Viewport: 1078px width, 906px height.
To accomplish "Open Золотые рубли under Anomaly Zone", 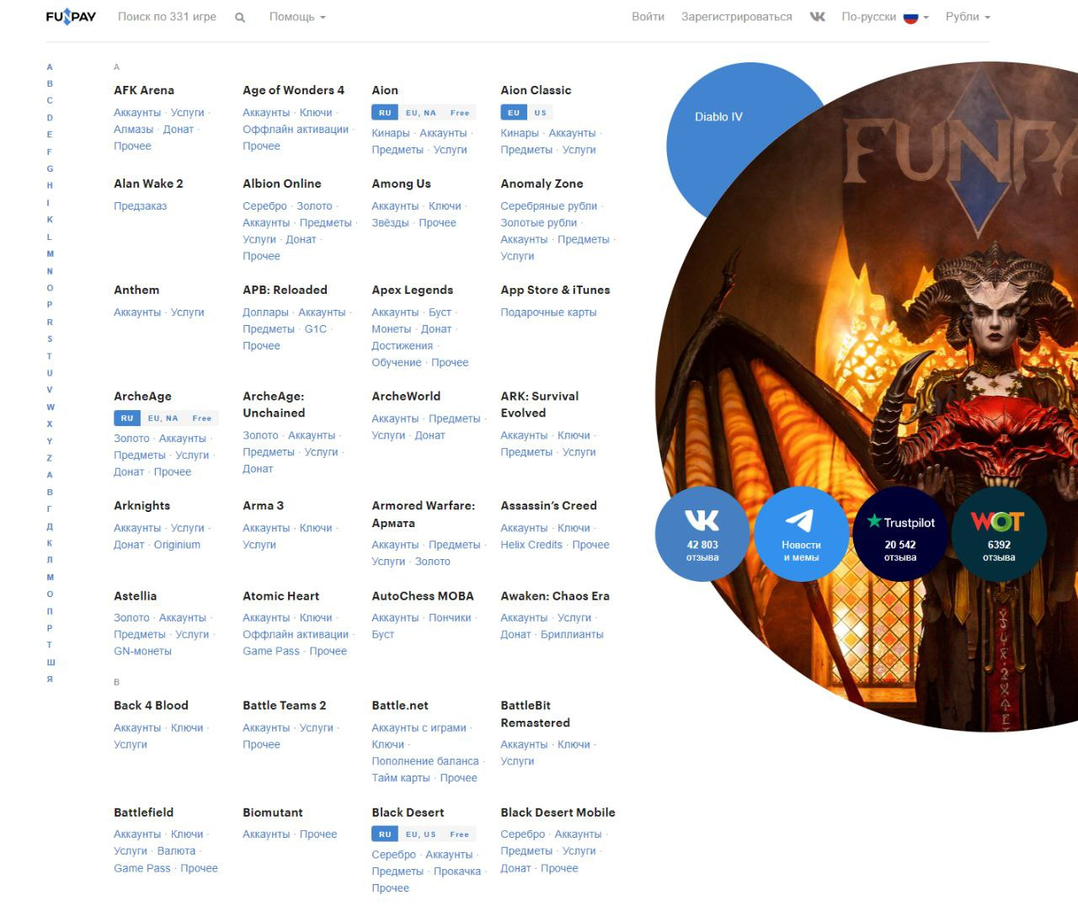I will [x=539, y=222].
